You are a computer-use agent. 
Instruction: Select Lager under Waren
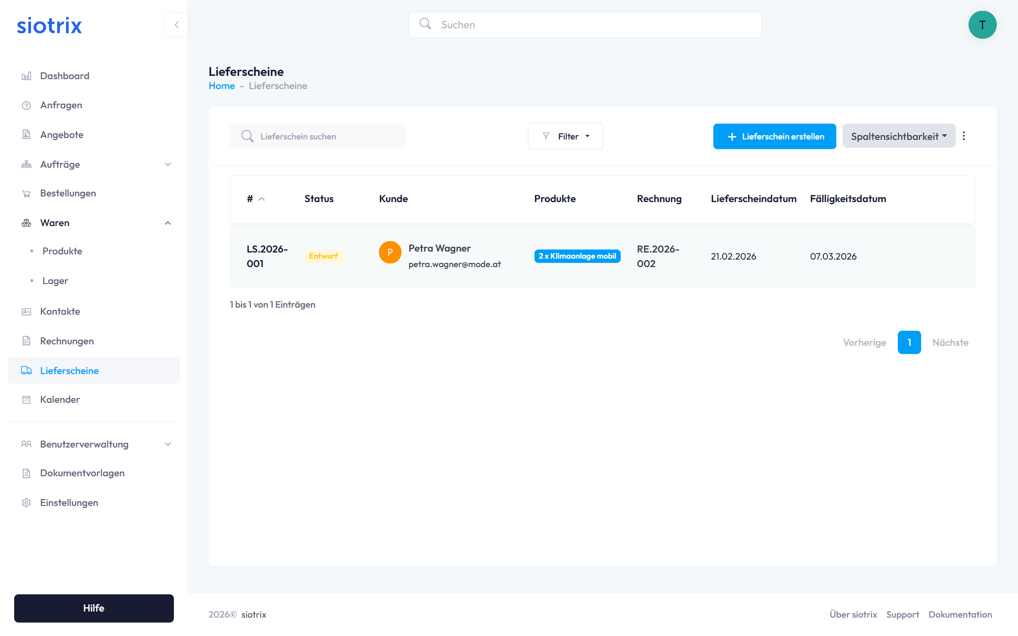(55, 281)
